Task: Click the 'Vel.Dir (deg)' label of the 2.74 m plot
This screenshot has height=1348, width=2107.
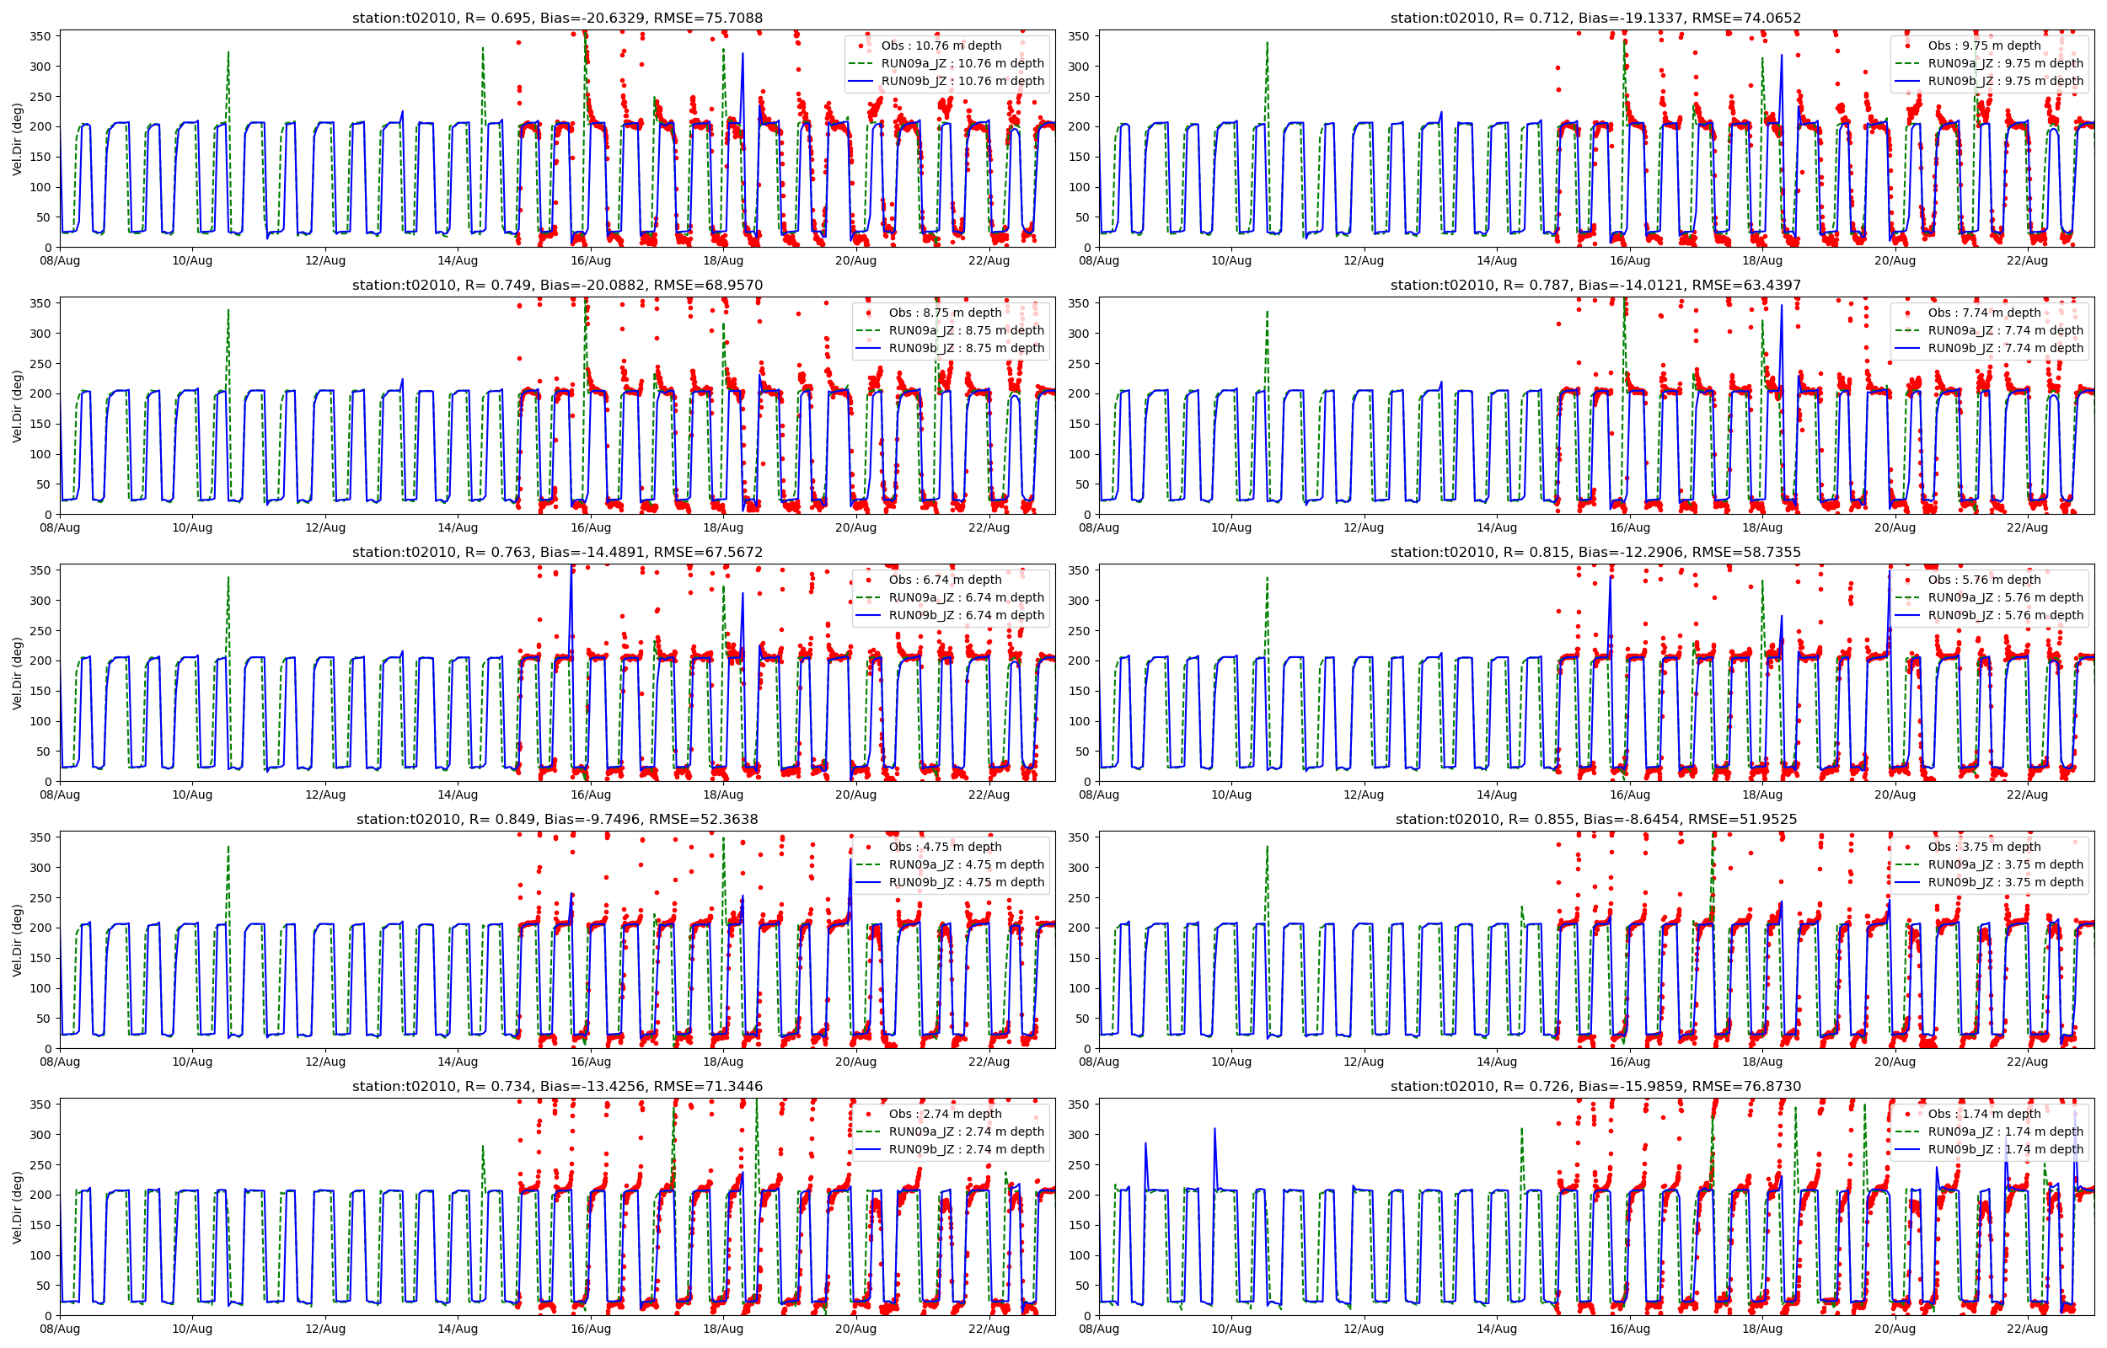Action: (x=18, y=1207)
